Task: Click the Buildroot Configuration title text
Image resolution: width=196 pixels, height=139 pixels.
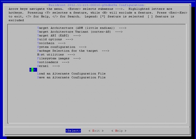Action: click(x=96, y=5)
